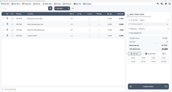The height and width of the screenshot is (92, 172).
Task: Choose the 500.000 quick cash amount
Action: [x=154, y=61]
